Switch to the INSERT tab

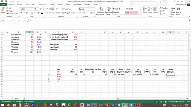pyautogui.click(x=20, y=5)
